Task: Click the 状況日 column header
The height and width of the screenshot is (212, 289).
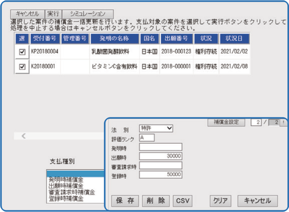Action: coord(234,39)
